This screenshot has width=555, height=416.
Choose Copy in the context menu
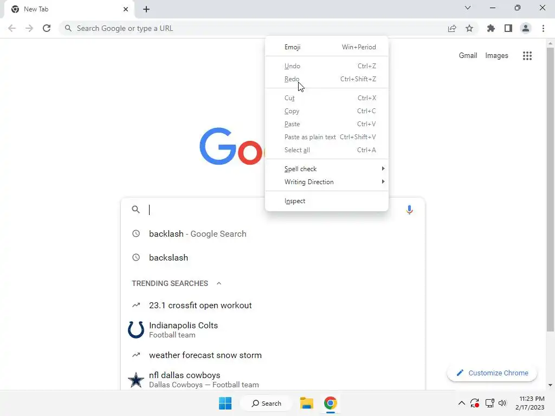click(x=327, y=111)
